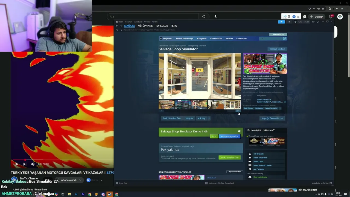Reload the Steam store page
This screenshot has width=350, height=197.
(117, 30)
